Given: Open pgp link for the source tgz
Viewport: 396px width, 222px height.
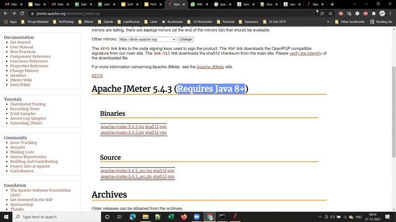Looking at the screenshot, I should point(171,171).
